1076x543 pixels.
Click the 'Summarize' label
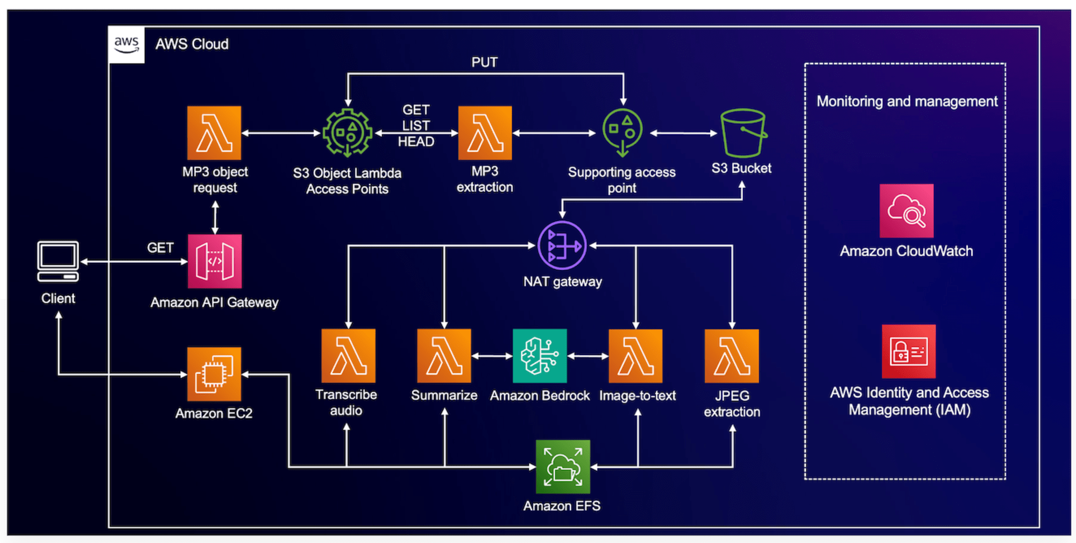click(444, 396)
